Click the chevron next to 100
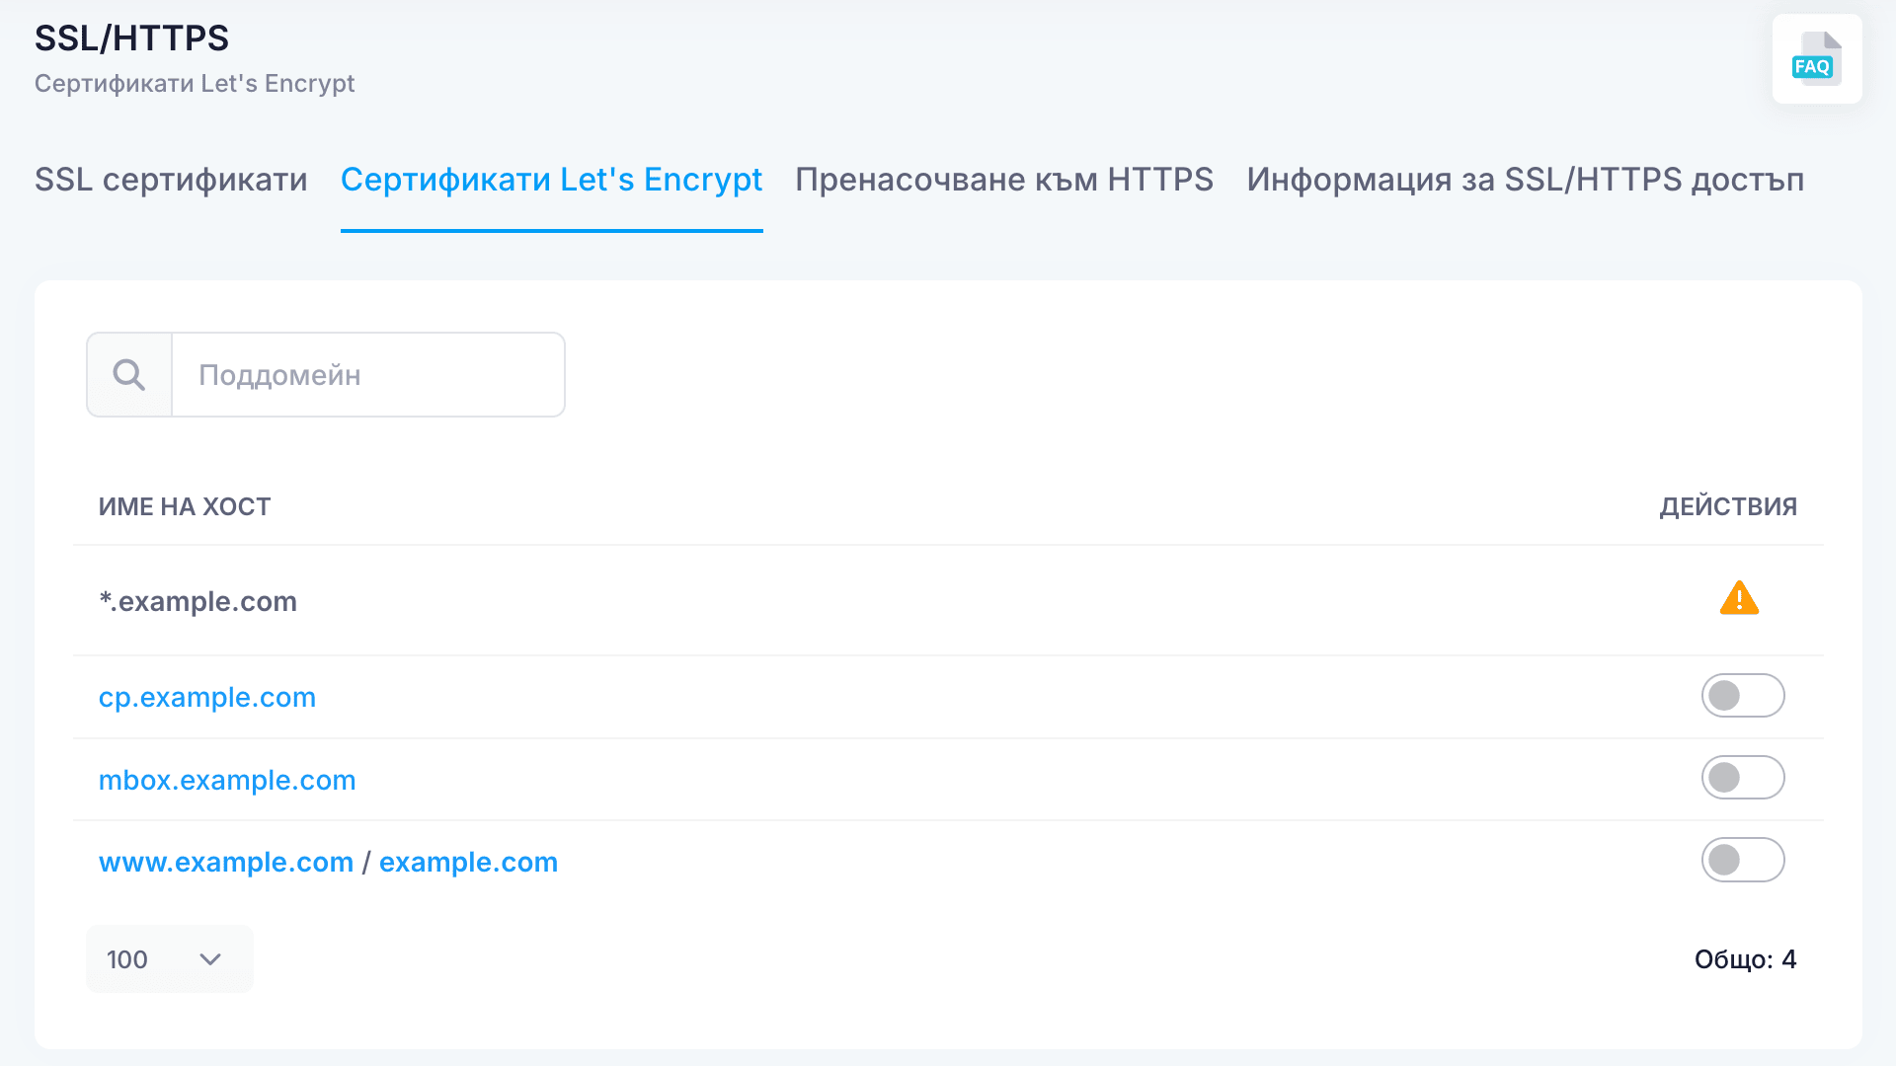The height and width of the screenshot is (1066, 1896). click(210, 959)
